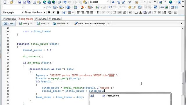Toggle paragraph marks display
The height and width of the screenshot is (105, 186).
pyautogui.click(x=98, y=12)
